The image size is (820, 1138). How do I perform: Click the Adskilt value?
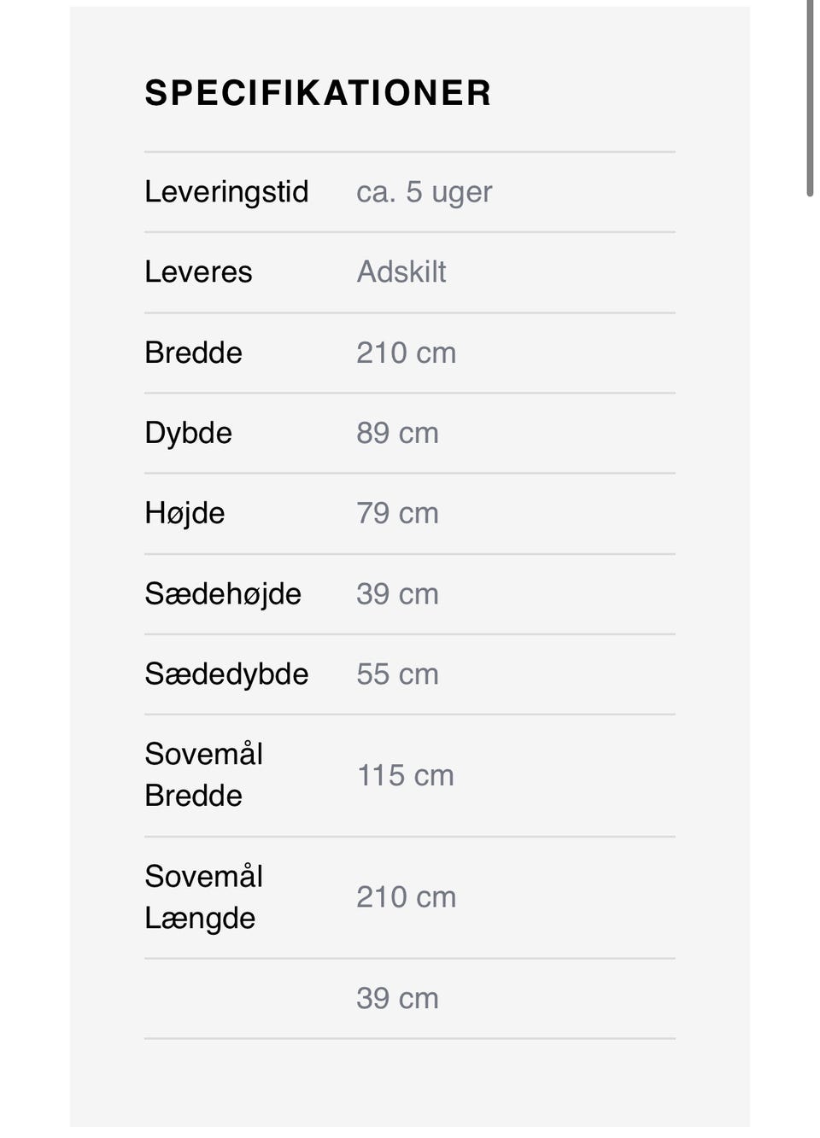(401, 272)
